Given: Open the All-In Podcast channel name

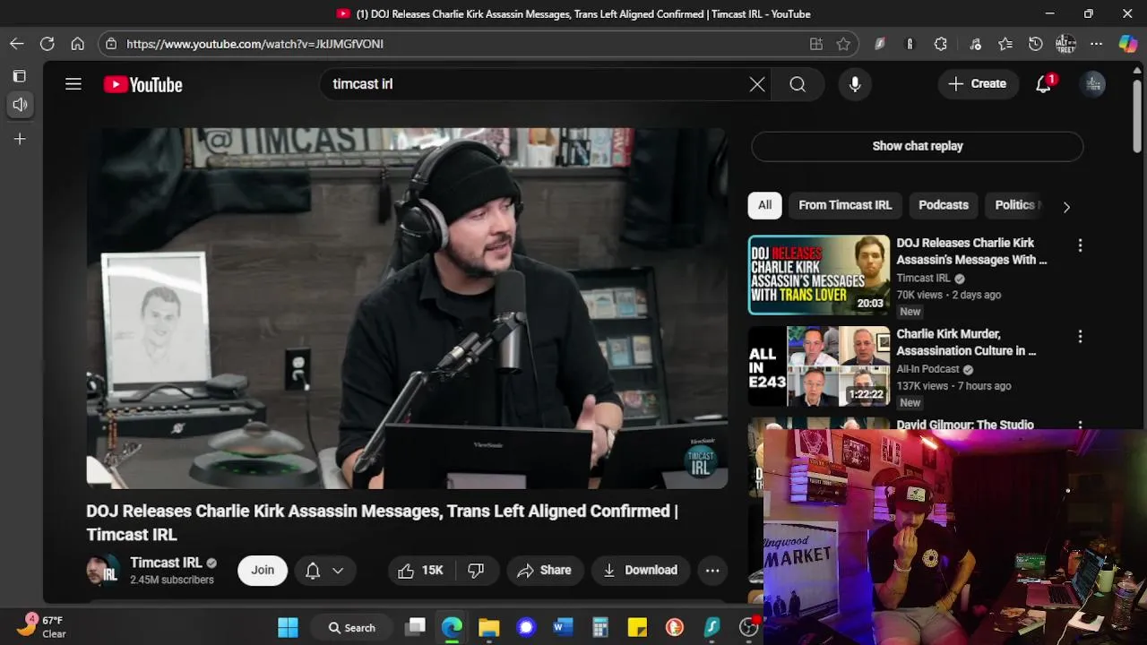Looking at the screenshot, I should [928, 369].
